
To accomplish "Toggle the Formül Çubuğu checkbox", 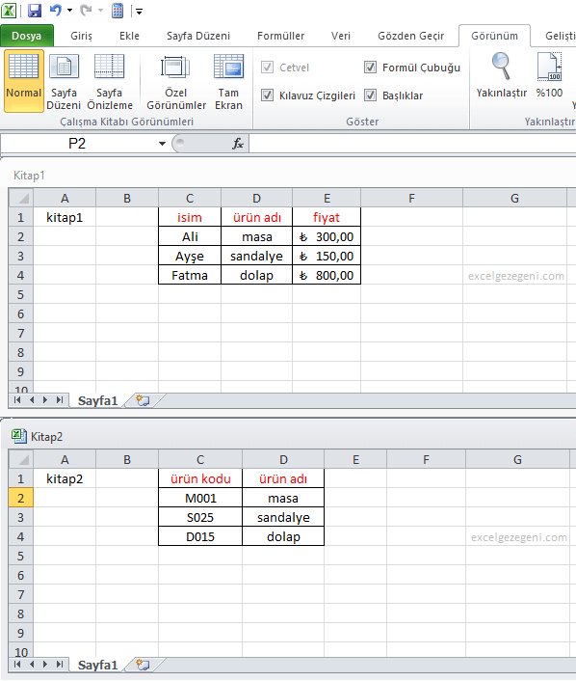I will 370,68.
